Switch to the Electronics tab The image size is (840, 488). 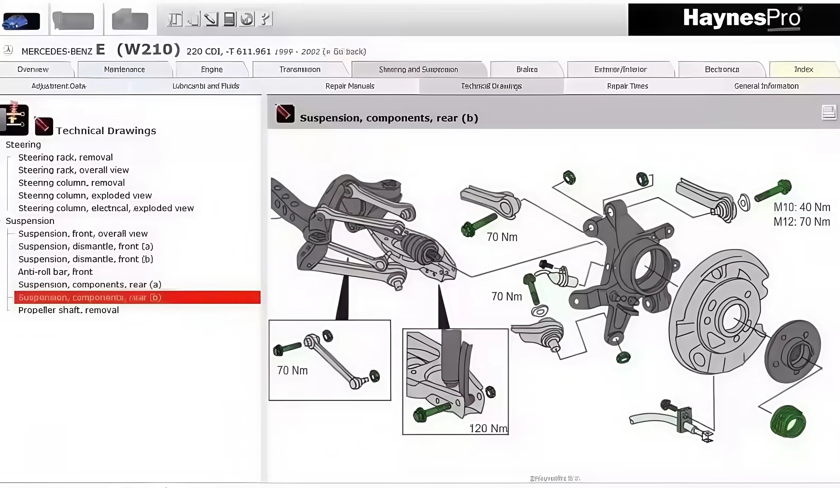pyautogui.click(x=722, y=69)
